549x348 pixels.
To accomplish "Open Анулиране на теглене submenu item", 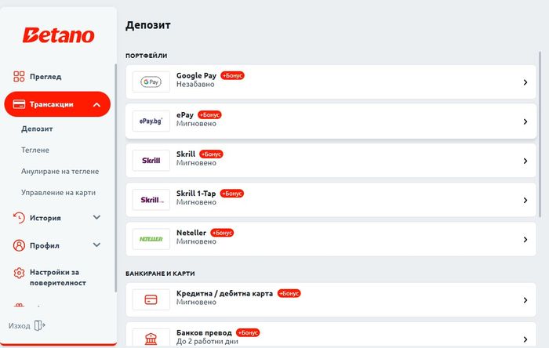I will point(60,172).
